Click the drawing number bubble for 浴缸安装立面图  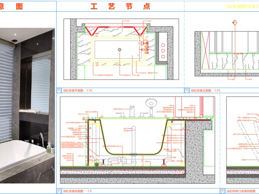(x=187, y=90)
